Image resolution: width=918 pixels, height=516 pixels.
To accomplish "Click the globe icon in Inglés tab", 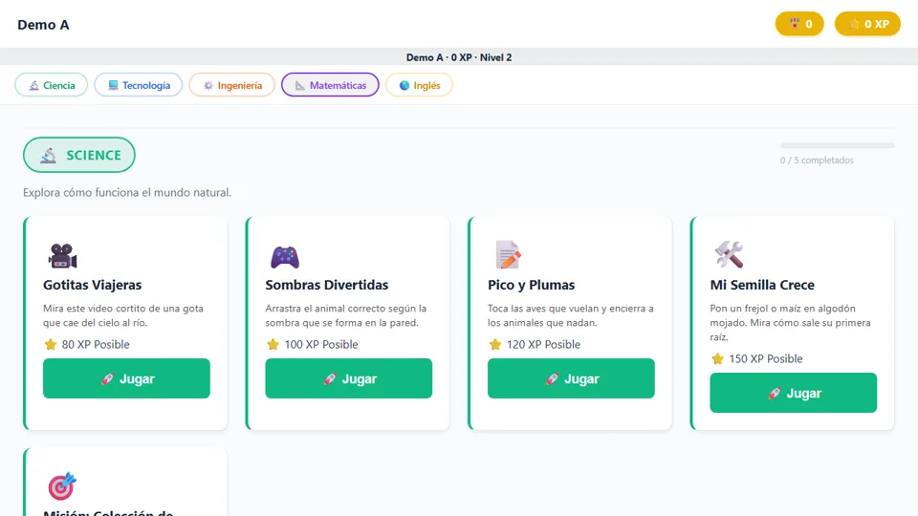I will pos(404,85).
